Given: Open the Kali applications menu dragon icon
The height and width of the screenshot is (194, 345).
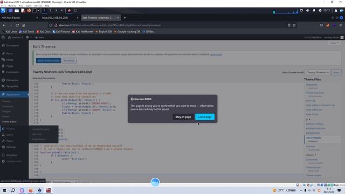Looking at the screenshot, I should click(x=3, y=10).
